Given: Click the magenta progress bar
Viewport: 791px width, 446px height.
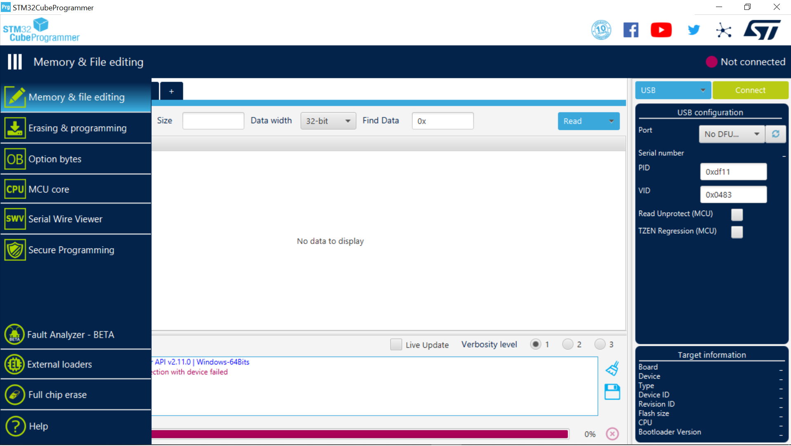Looking at the screenshot, I should pos(360,434).
